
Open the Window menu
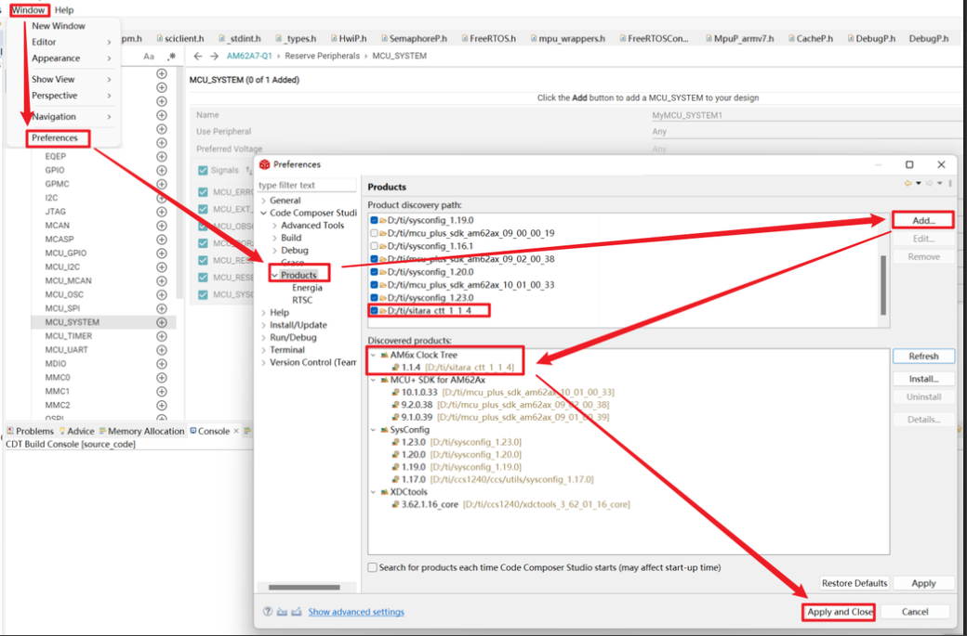29,10
